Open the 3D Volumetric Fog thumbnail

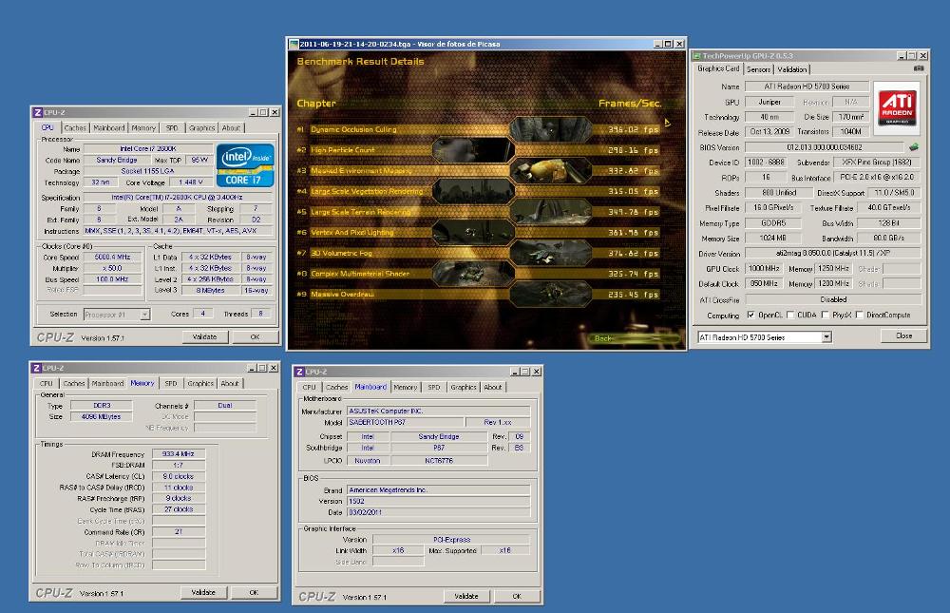pos(550,253)
